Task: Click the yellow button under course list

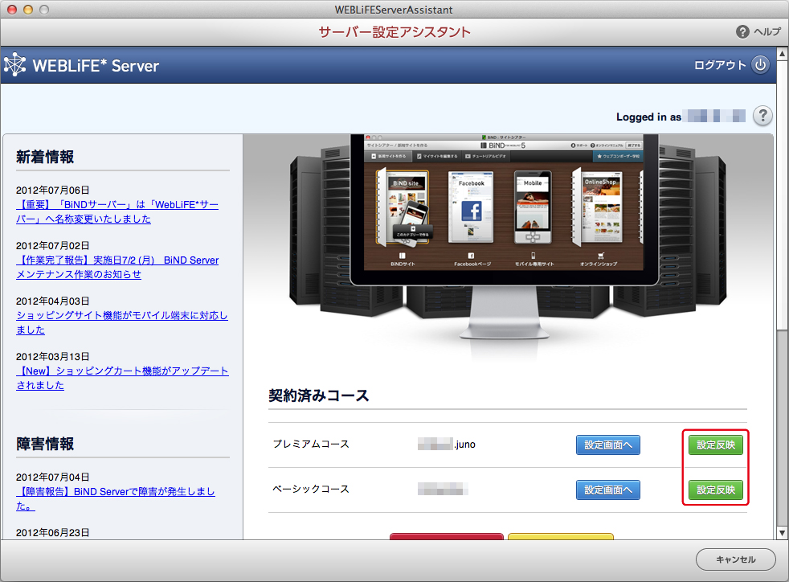Action: point(561,536)
